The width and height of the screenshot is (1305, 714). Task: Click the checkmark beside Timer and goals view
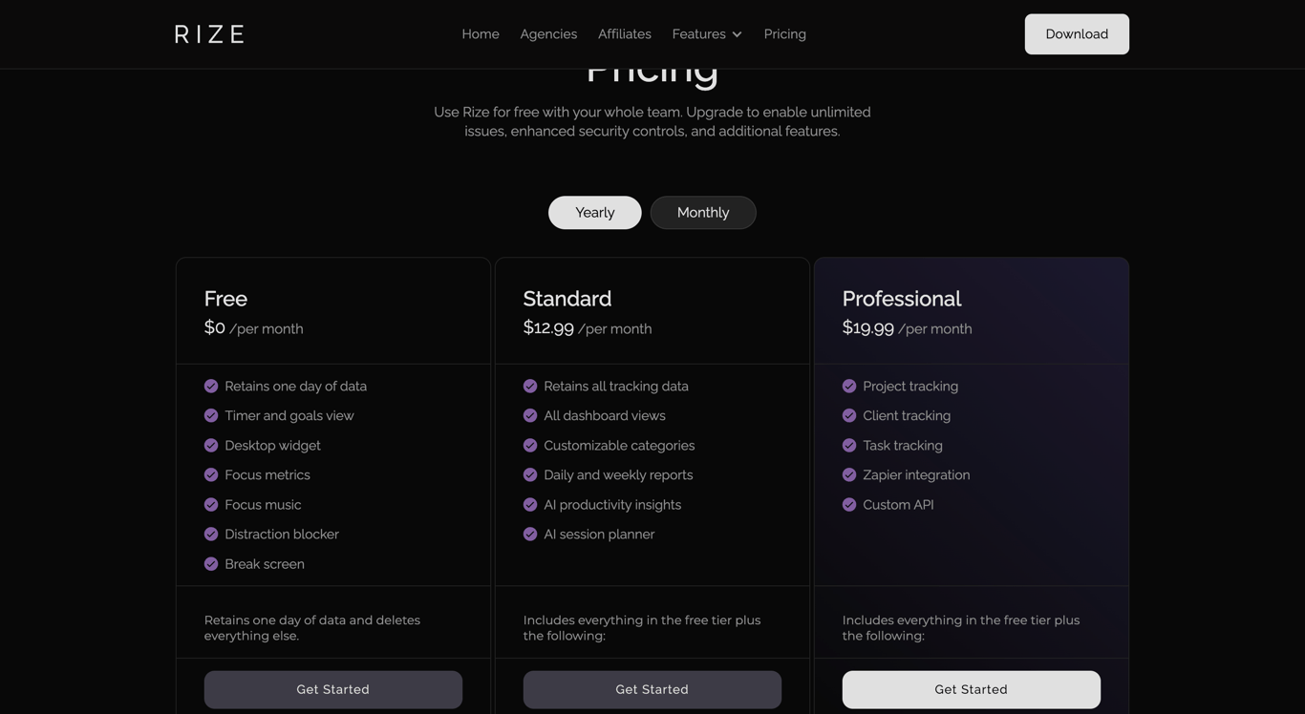click(210, 414)
